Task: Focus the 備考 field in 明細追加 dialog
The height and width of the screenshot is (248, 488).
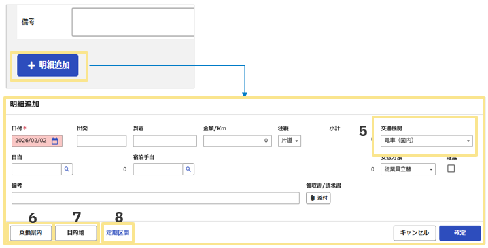Action: click(x=156, y=198)
